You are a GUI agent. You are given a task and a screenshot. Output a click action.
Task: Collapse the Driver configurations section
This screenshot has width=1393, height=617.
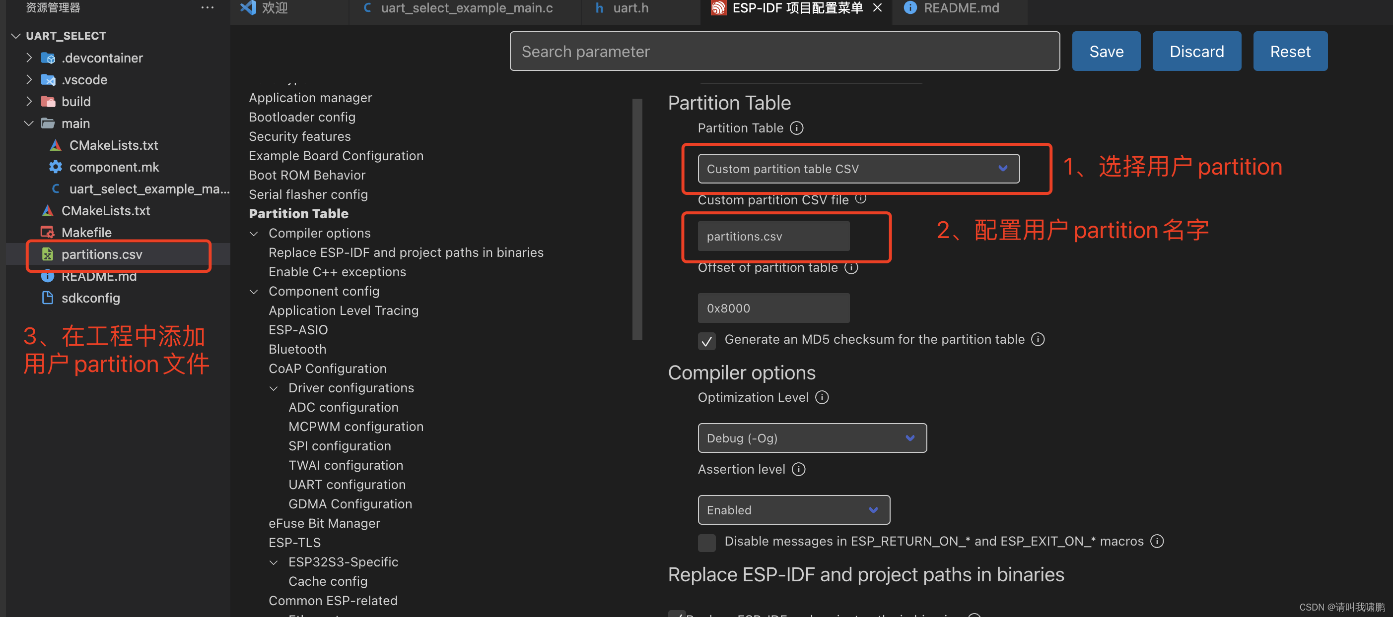(274, 388)
